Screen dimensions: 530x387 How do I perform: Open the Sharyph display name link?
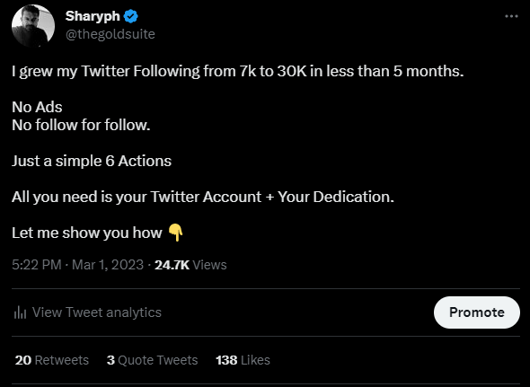pyautogui.click(x=93, y=16)
